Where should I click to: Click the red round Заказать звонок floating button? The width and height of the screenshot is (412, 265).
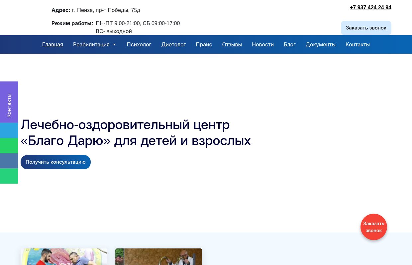coord(374,227)
